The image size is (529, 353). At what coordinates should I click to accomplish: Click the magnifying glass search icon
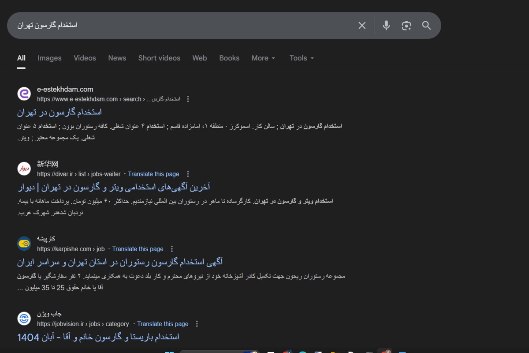pyautogui.click(x=426, y=25)
